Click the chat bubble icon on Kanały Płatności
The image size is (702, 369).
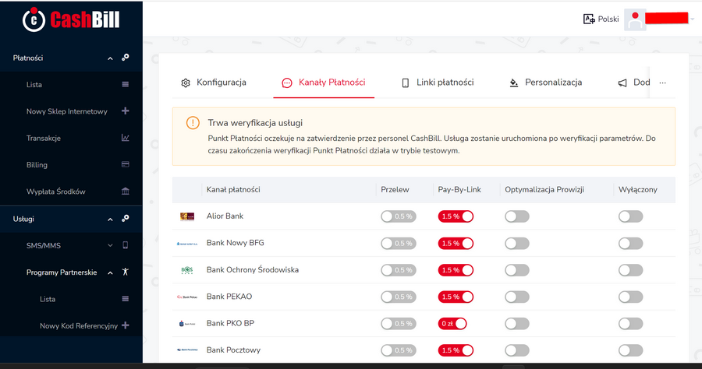[287, 83]
